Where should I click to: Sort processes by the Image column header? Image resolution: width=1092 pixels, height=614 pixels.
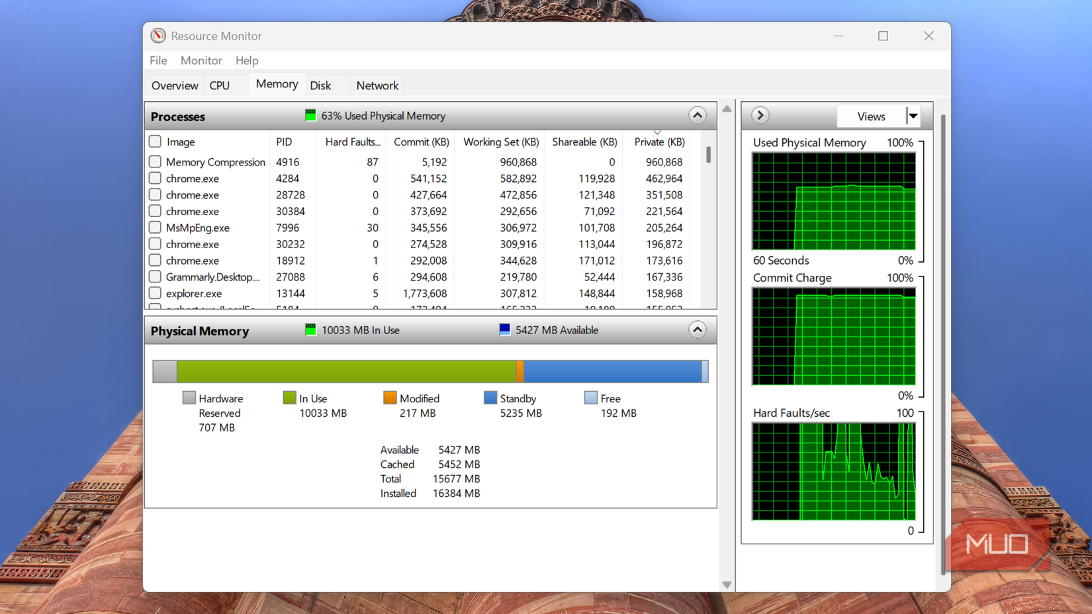point(181,142)
